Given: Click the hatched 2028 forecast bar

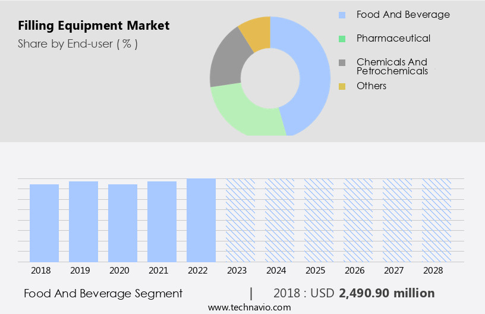Looking at the screenshot, I should [x=436, y=220].
